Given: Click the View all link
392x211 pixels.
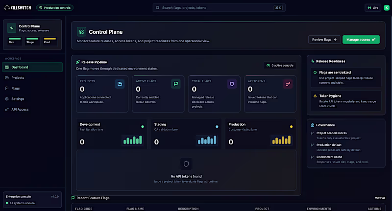Looking at the screenshot, I should (380, 198).
